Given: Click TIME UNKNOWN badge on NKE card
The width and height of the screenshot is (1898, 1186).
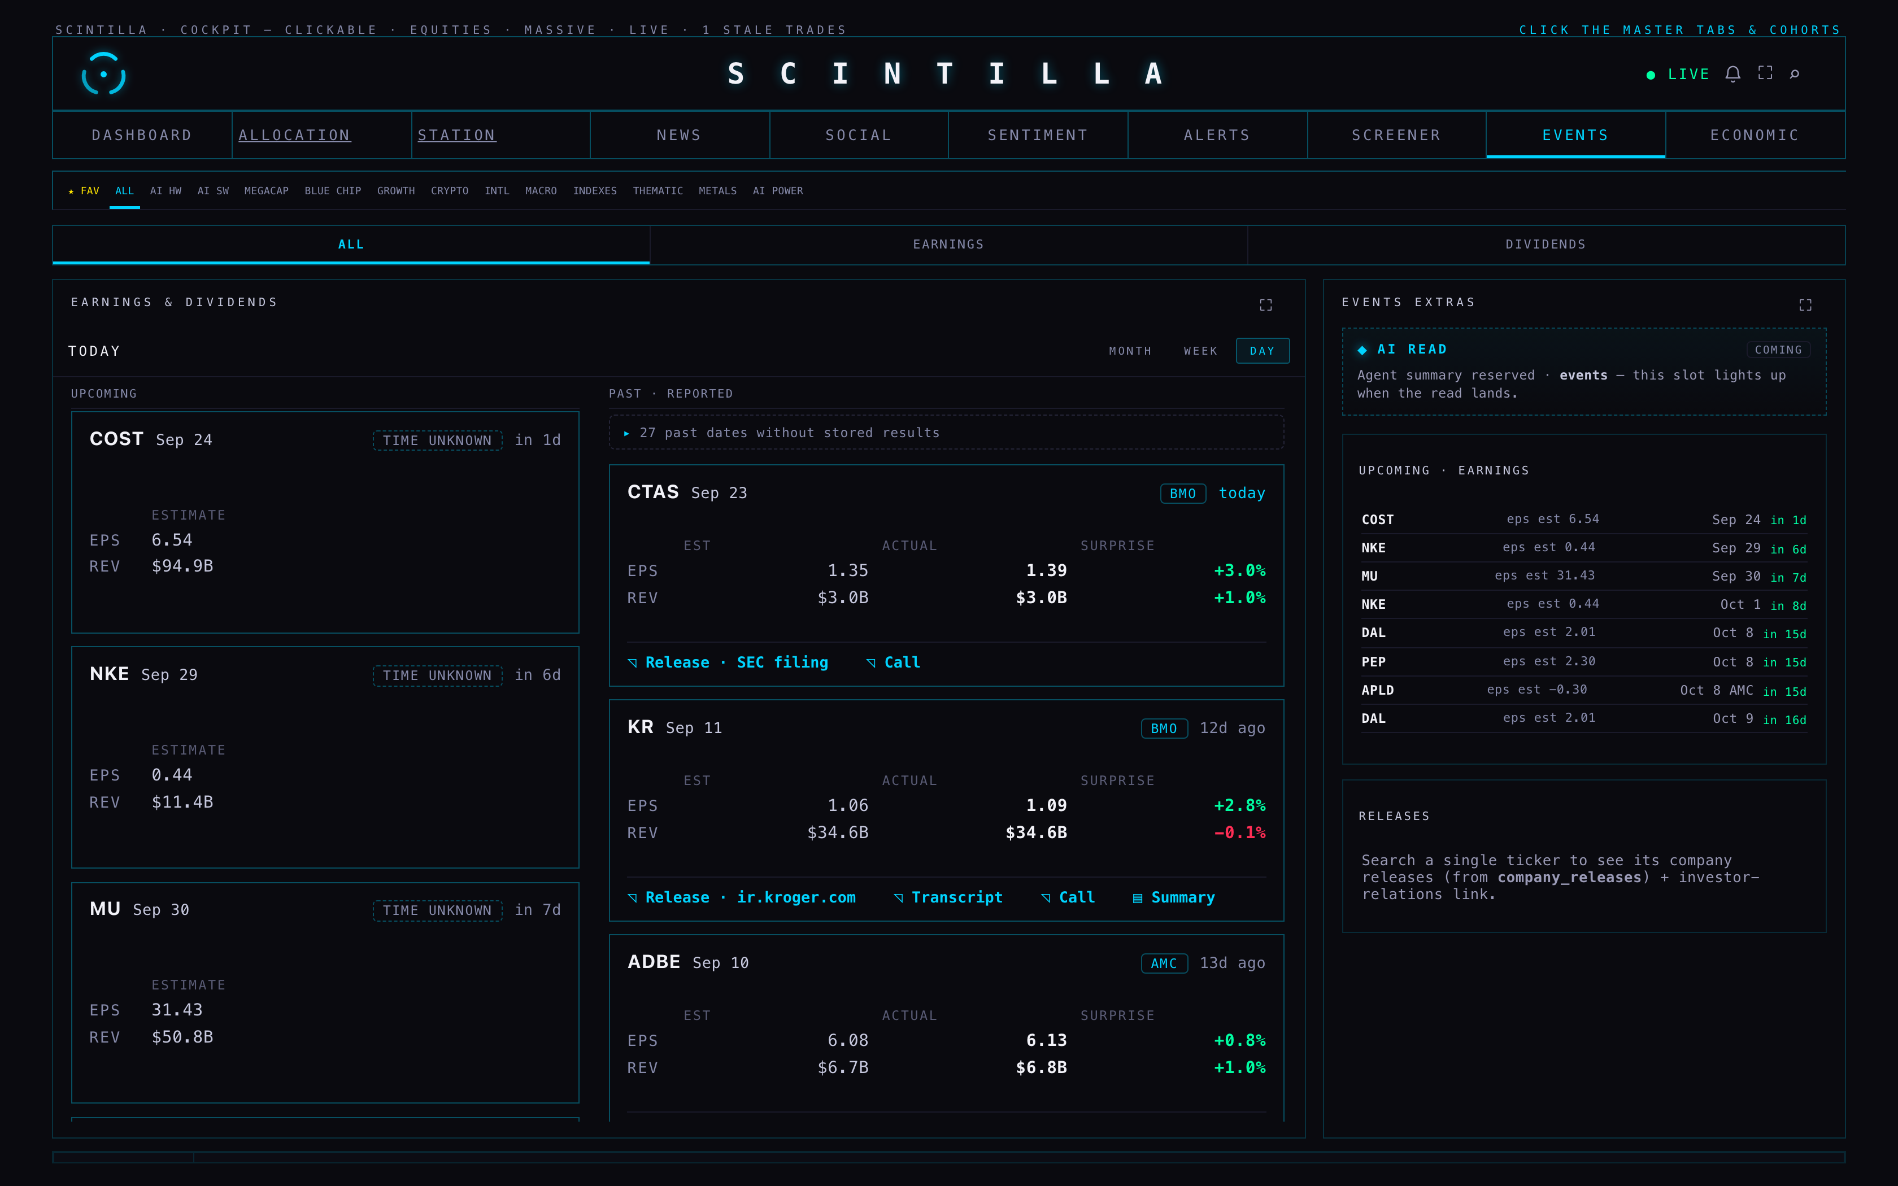Looking at the screenshot, I should coord(437,675).
